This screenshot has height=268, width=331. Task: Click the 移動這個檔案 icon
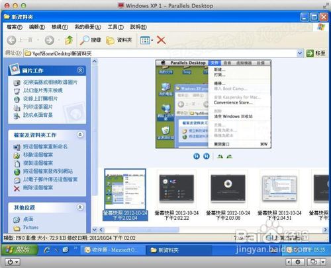tap(17, 155)
